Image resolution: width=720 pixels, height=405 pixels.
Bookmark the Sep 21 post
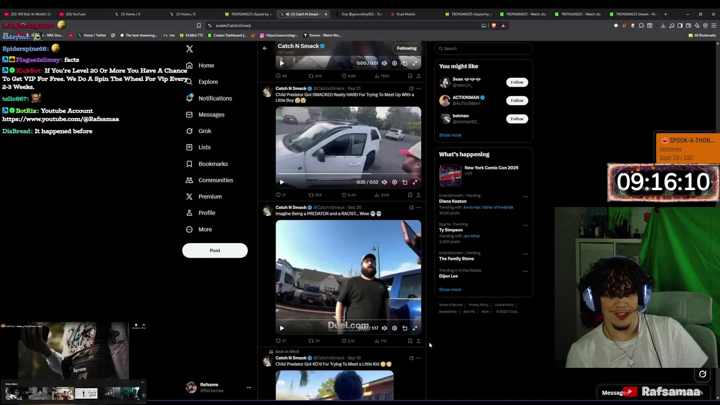pos(410,195)
